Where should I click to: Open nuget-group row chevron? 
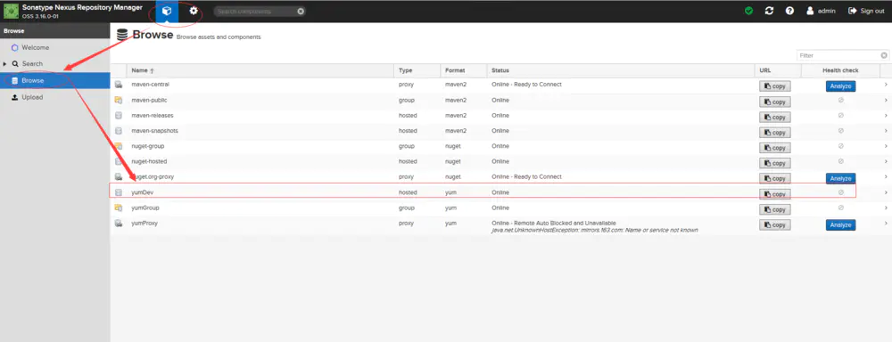[x=885, y=146]
